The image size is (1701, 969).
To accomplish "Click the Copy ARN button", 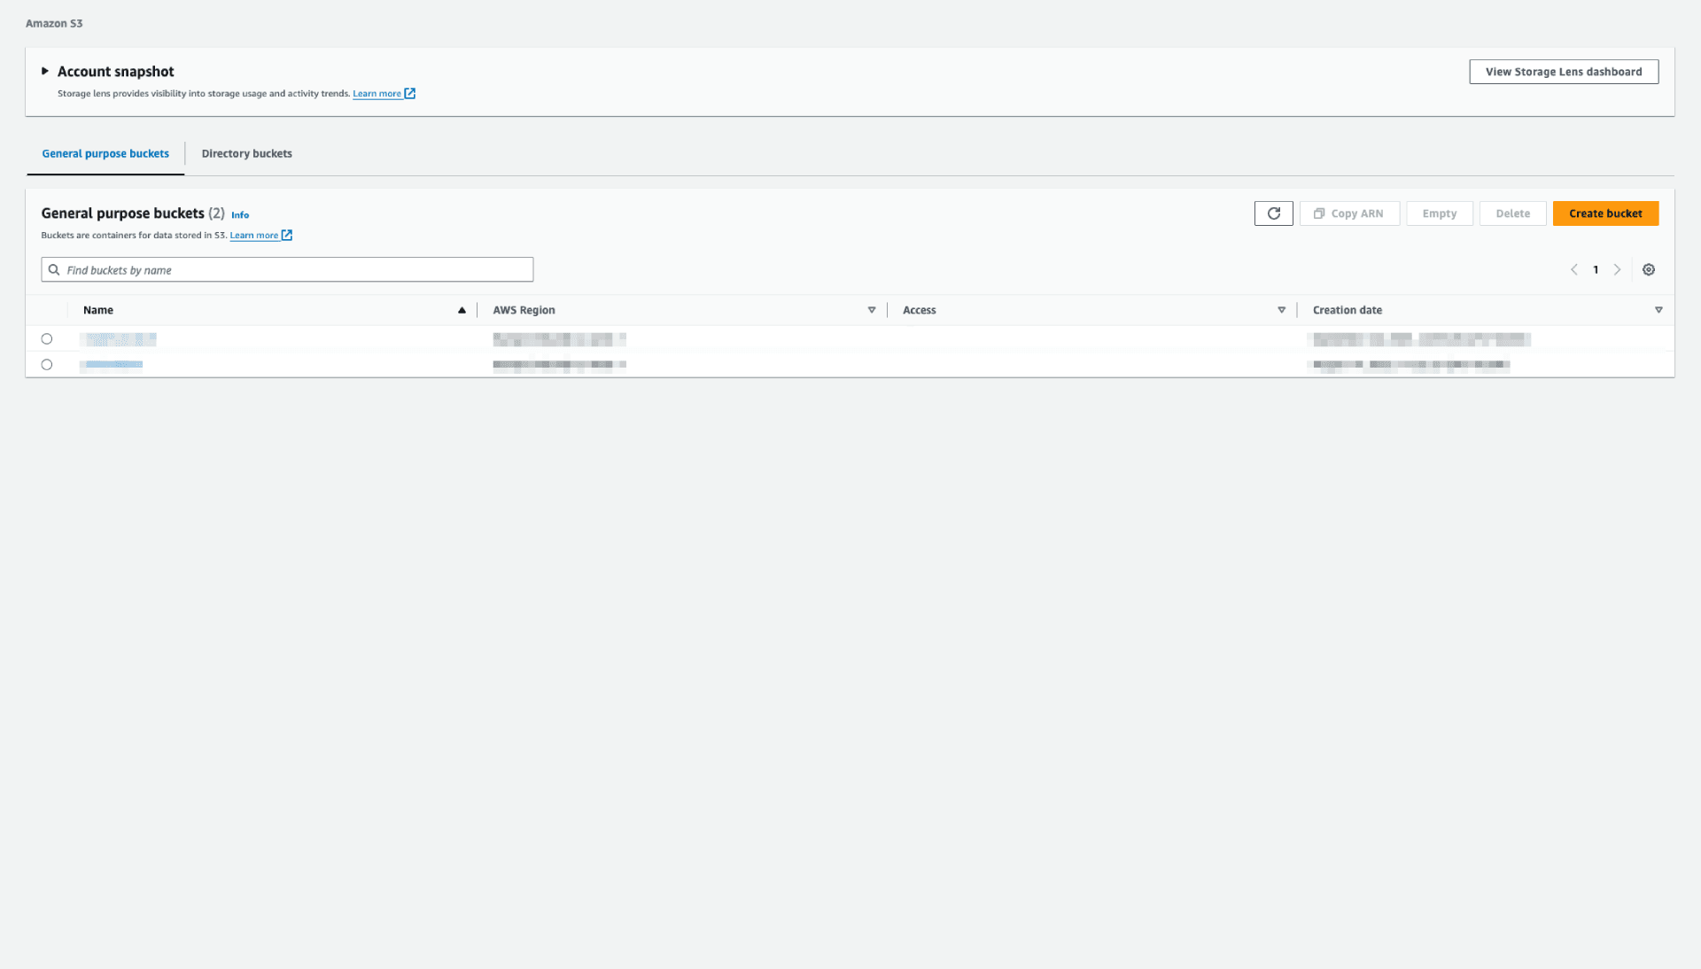I will (x=1348, y=213).
